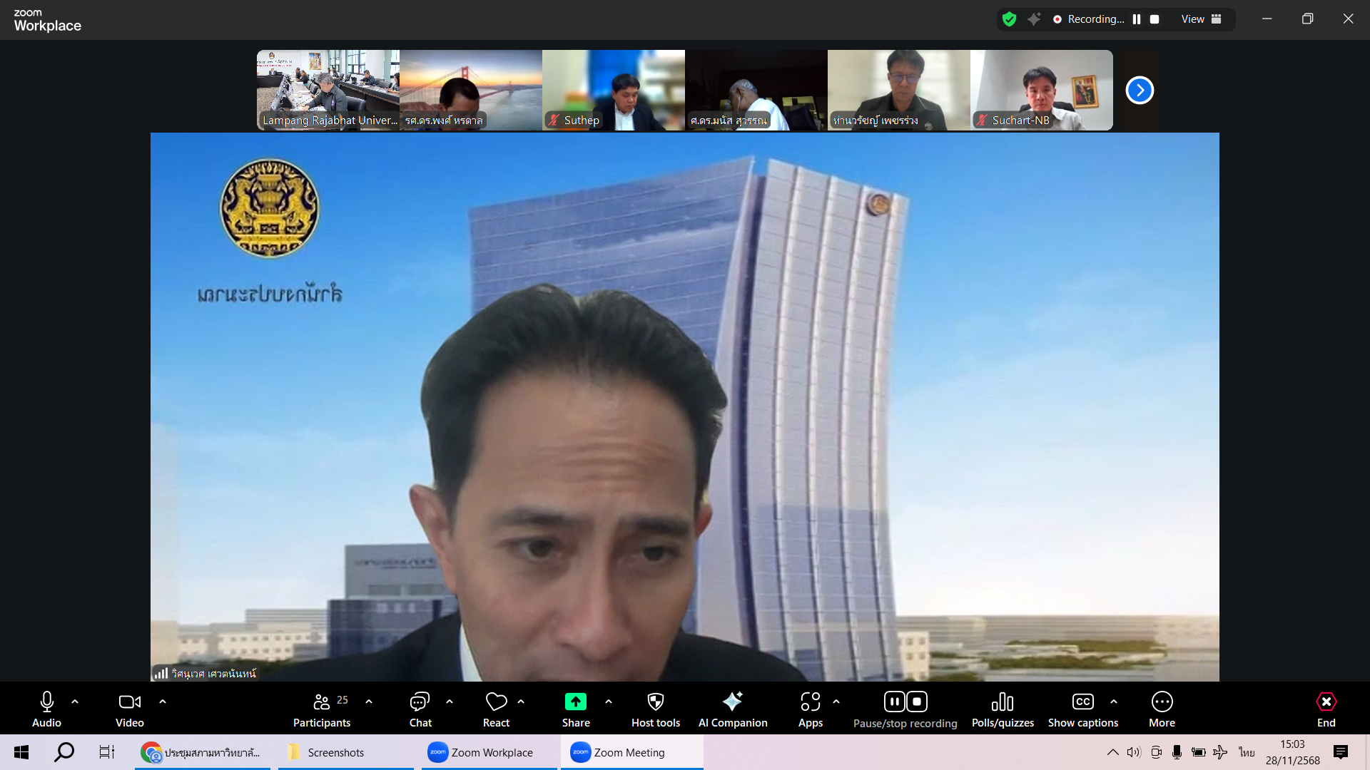Open the View layout menu
The image size is (1370, 770).
1201,19
